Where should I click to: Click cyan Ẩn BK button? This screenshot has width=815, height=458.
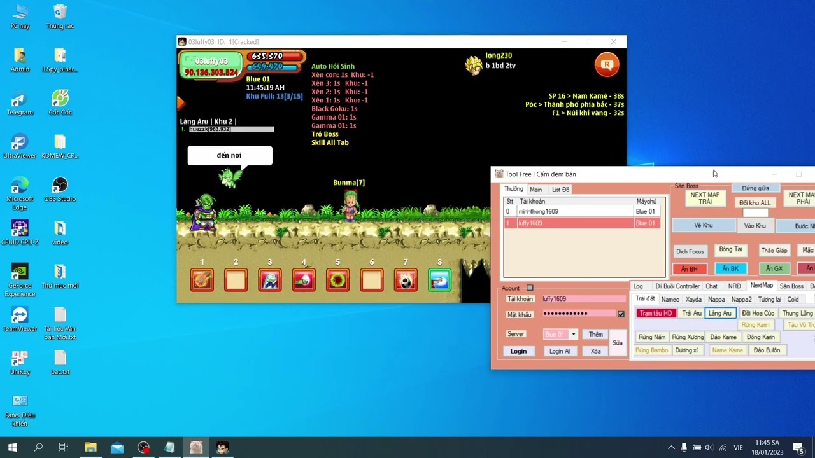pyautogui.click(x=730, y=268)
